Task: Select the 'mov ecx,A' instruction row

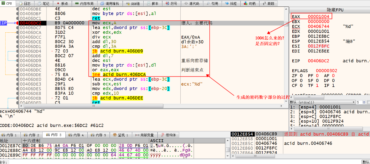Action: point(152,23)
